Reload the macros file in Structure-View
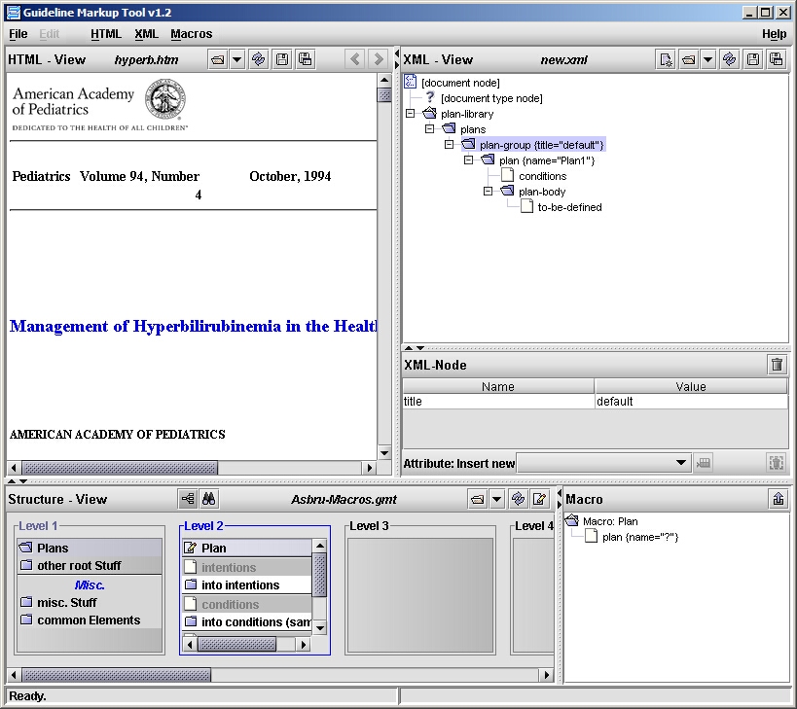797x709 pixels. tap(518, 499)
